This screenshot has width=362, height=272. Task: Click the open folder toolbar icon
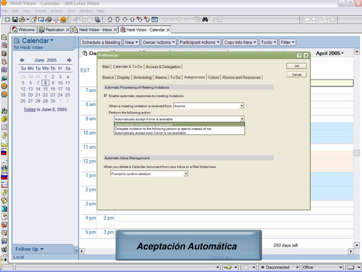22,20
